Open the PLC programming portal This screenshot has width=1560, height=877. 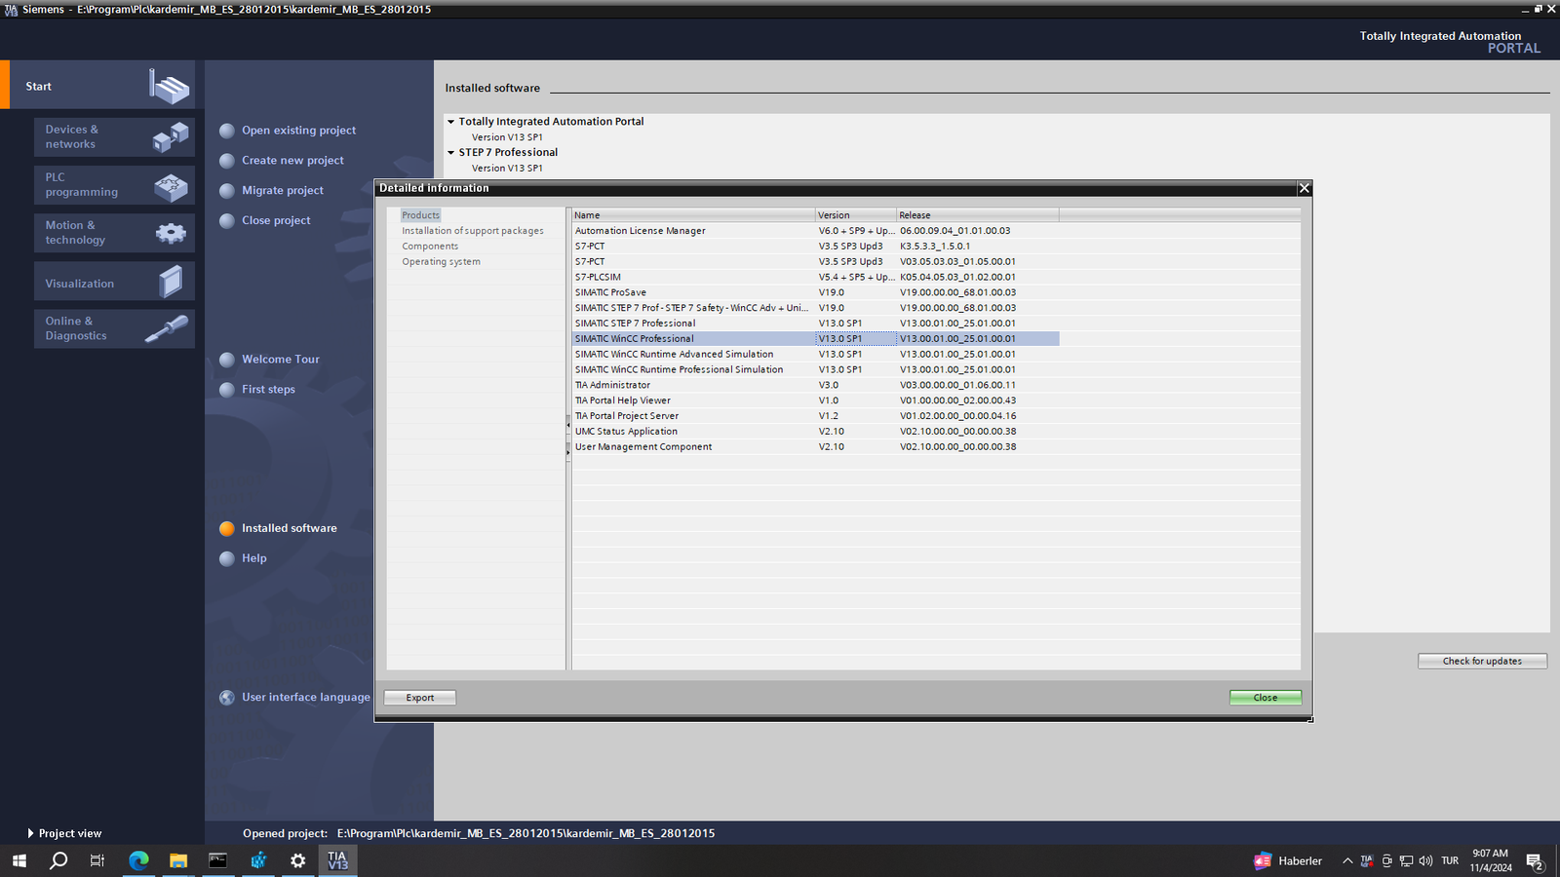[114, 185]
